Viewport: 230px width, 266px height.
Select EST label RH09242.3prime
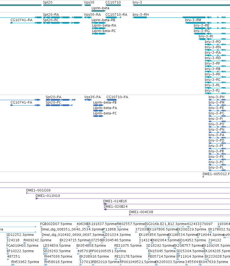pos(37,240)
